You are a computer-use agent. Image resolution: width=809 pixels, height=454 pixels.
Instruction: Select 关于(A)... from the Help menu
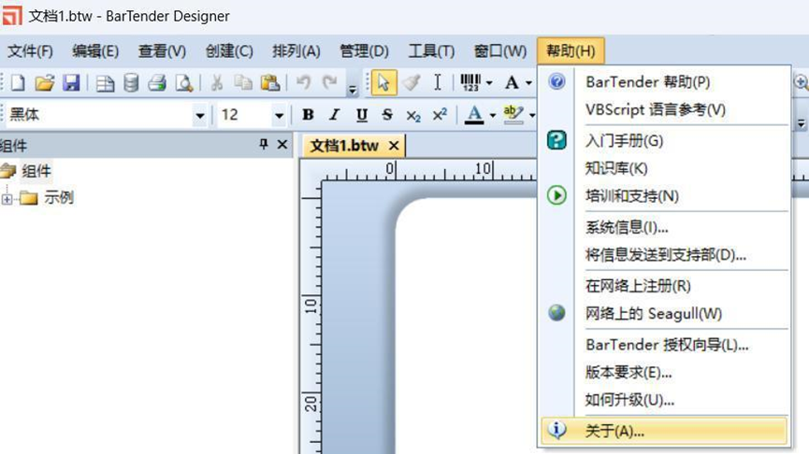click(x=614, y=431)
